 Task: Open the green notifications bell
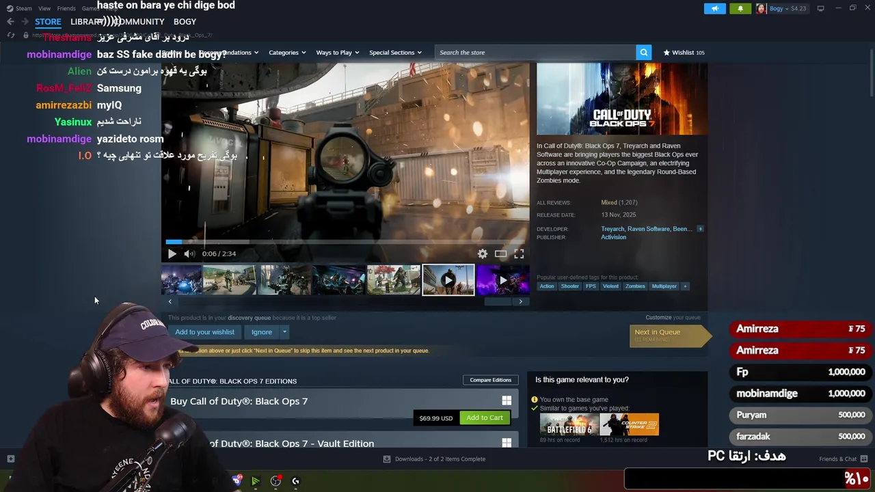[x=740, y=8]
